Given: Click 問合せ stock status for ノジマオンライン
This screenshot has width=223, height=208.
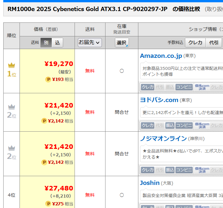Looking at the screenshot, I should [122, 154].
